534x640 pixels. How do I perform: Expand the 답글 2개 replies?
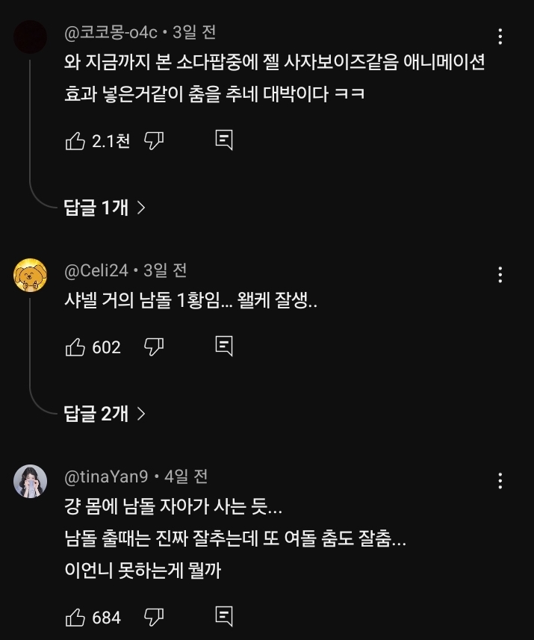click(105, 413)
